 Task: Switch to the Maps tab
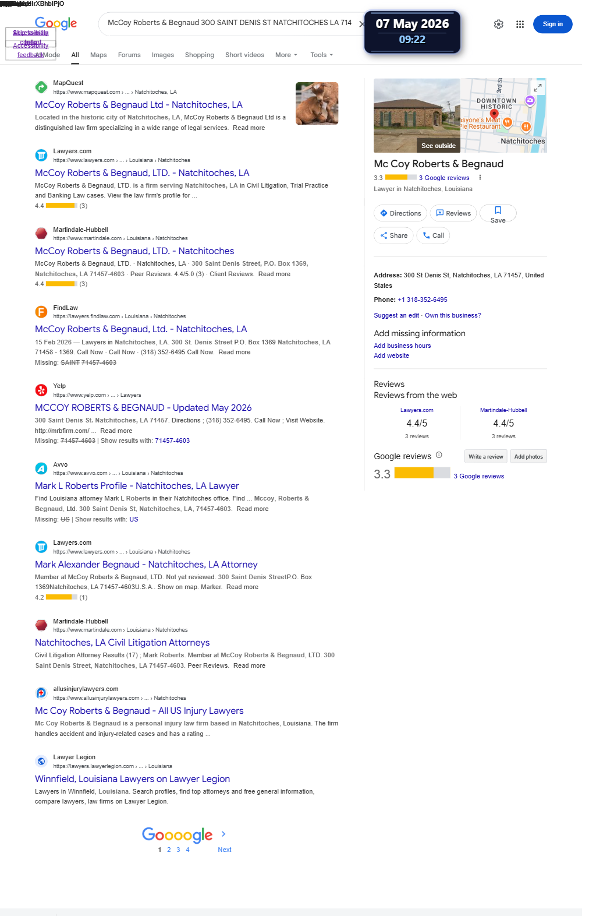[98, 55]
